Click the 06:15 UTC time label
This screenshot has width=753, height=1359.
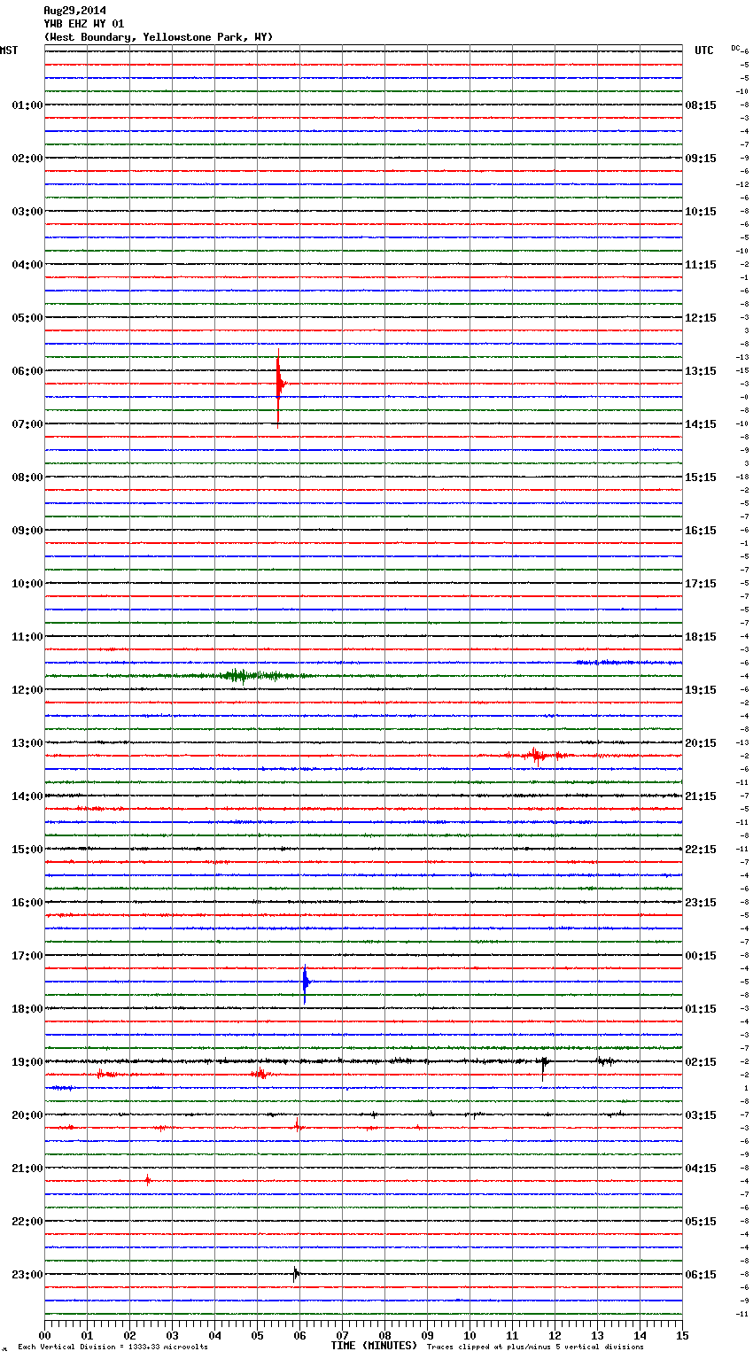(701, 1275)
